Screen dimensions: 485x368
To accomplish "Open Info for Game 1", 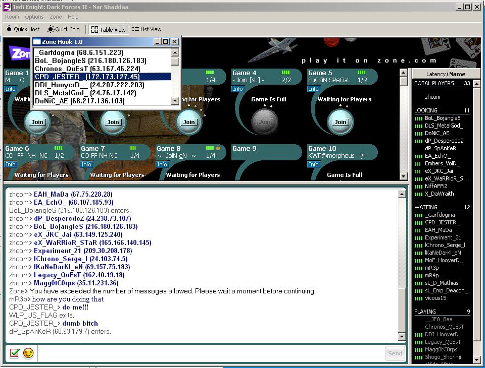I will click(x=11, y=89).
